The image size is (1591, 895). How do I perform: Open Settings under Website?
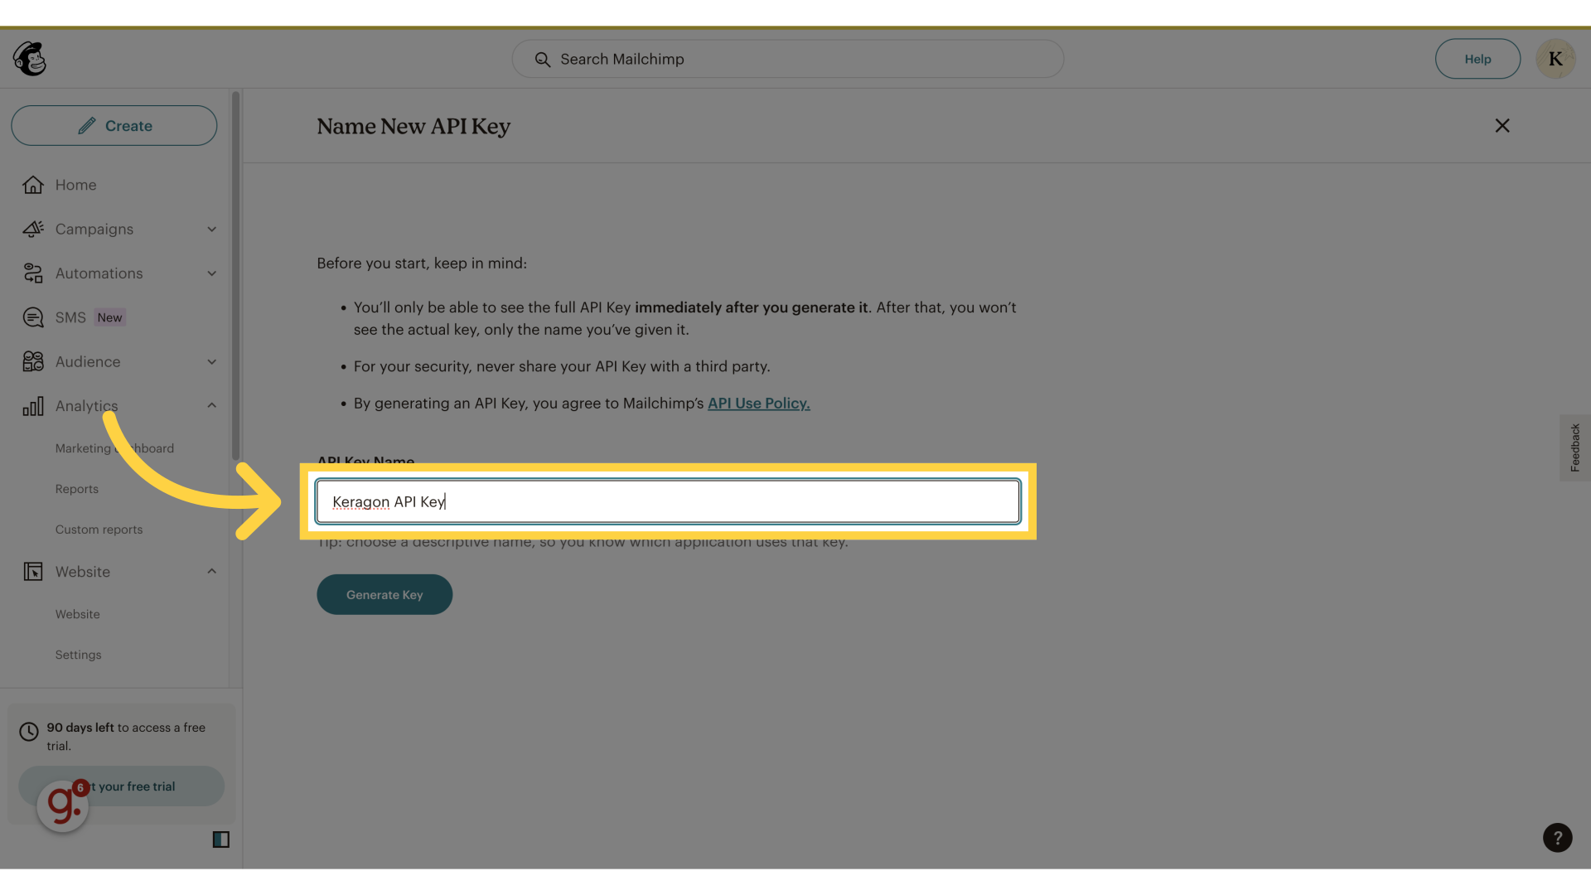coord(78,655)
